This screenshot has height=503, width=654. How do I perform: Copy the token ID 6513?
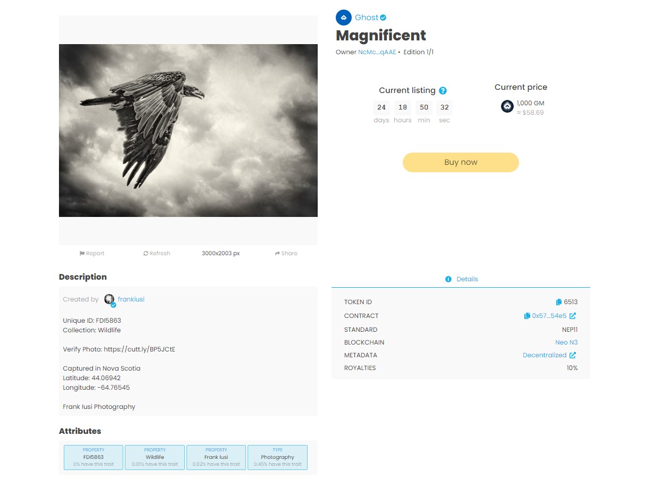[x=558, y=302]
